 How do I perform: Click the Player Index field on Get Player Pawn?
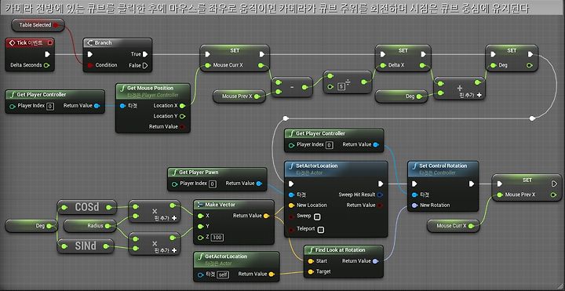point(212,184)
